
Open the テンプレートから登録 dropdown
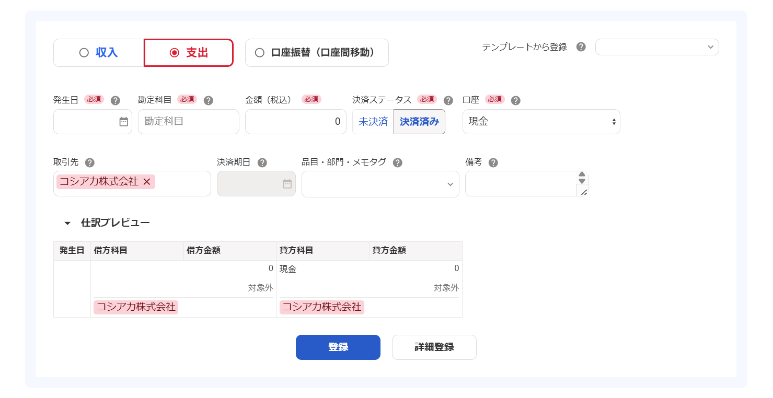point(657,47)
